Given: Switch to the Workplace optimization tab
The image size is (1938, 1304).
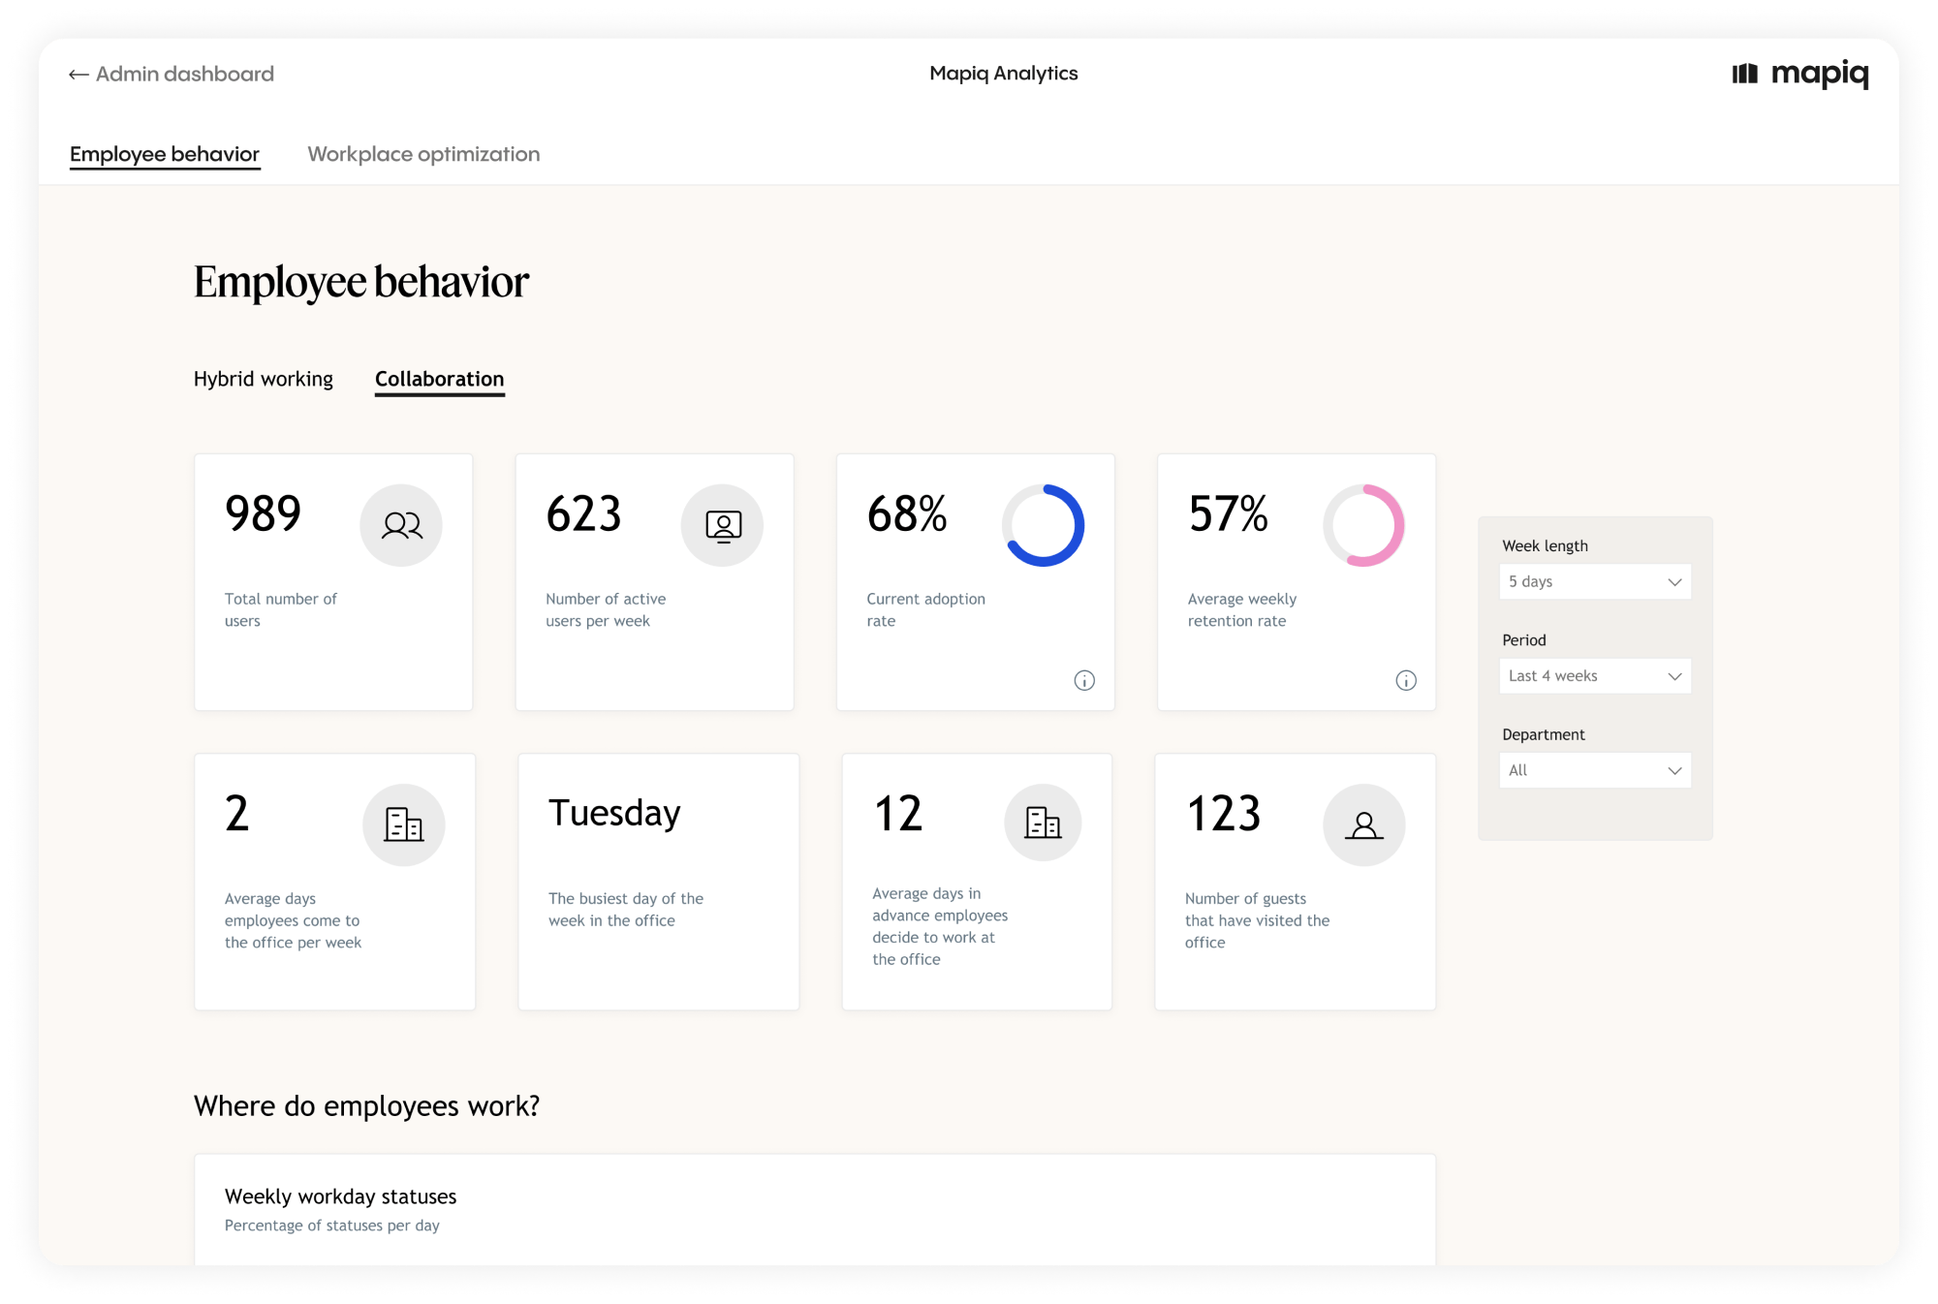Looking at the screenshot, I should [423, 153].
